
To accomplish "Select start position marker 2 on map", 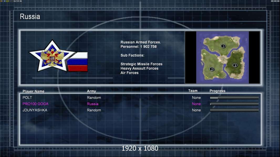I will [x=212, y=69].
